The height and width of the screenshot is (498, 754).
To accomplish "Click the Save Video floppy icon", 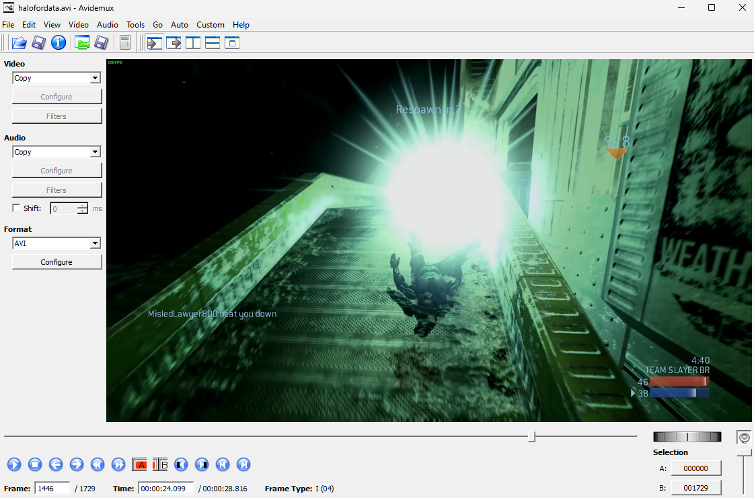I will (x=39, y=43).
